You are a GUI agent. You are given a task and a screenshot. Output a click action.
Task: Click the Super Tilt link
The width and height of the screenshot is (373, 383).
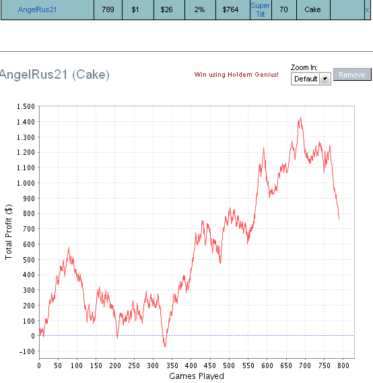(261, 10)
